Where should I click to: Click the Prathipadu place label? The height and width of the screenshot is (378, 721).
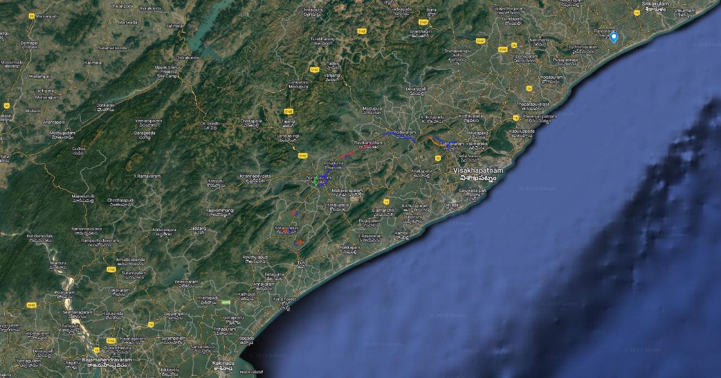(x=210, y=299)
